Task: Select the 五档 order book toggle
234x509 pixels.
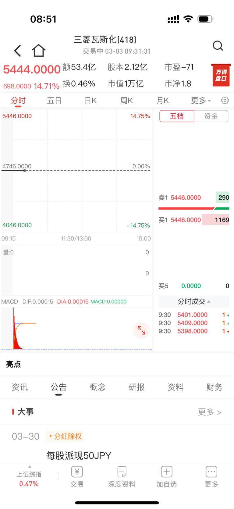Action: click(177, 116)
